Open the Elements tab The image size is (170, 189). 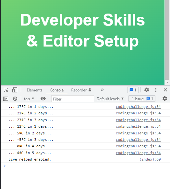34,90
